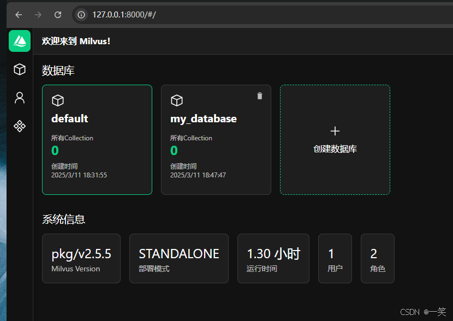Image resolution: width=453 pixels, height=321 pixels.
Task: Delete my_database using trash icon
Action: (x=260, y=96)
